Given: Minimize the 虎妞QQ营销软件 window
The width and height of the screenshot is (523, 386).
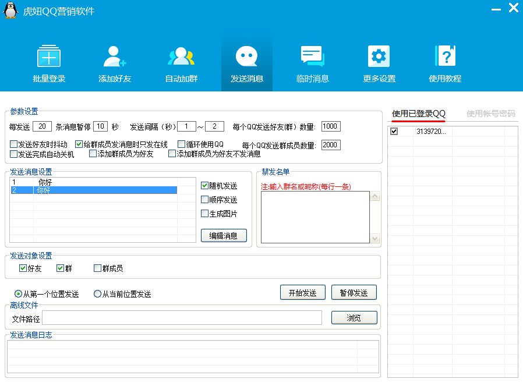Looking at the screenshot, I should click(x=496, y=9).
